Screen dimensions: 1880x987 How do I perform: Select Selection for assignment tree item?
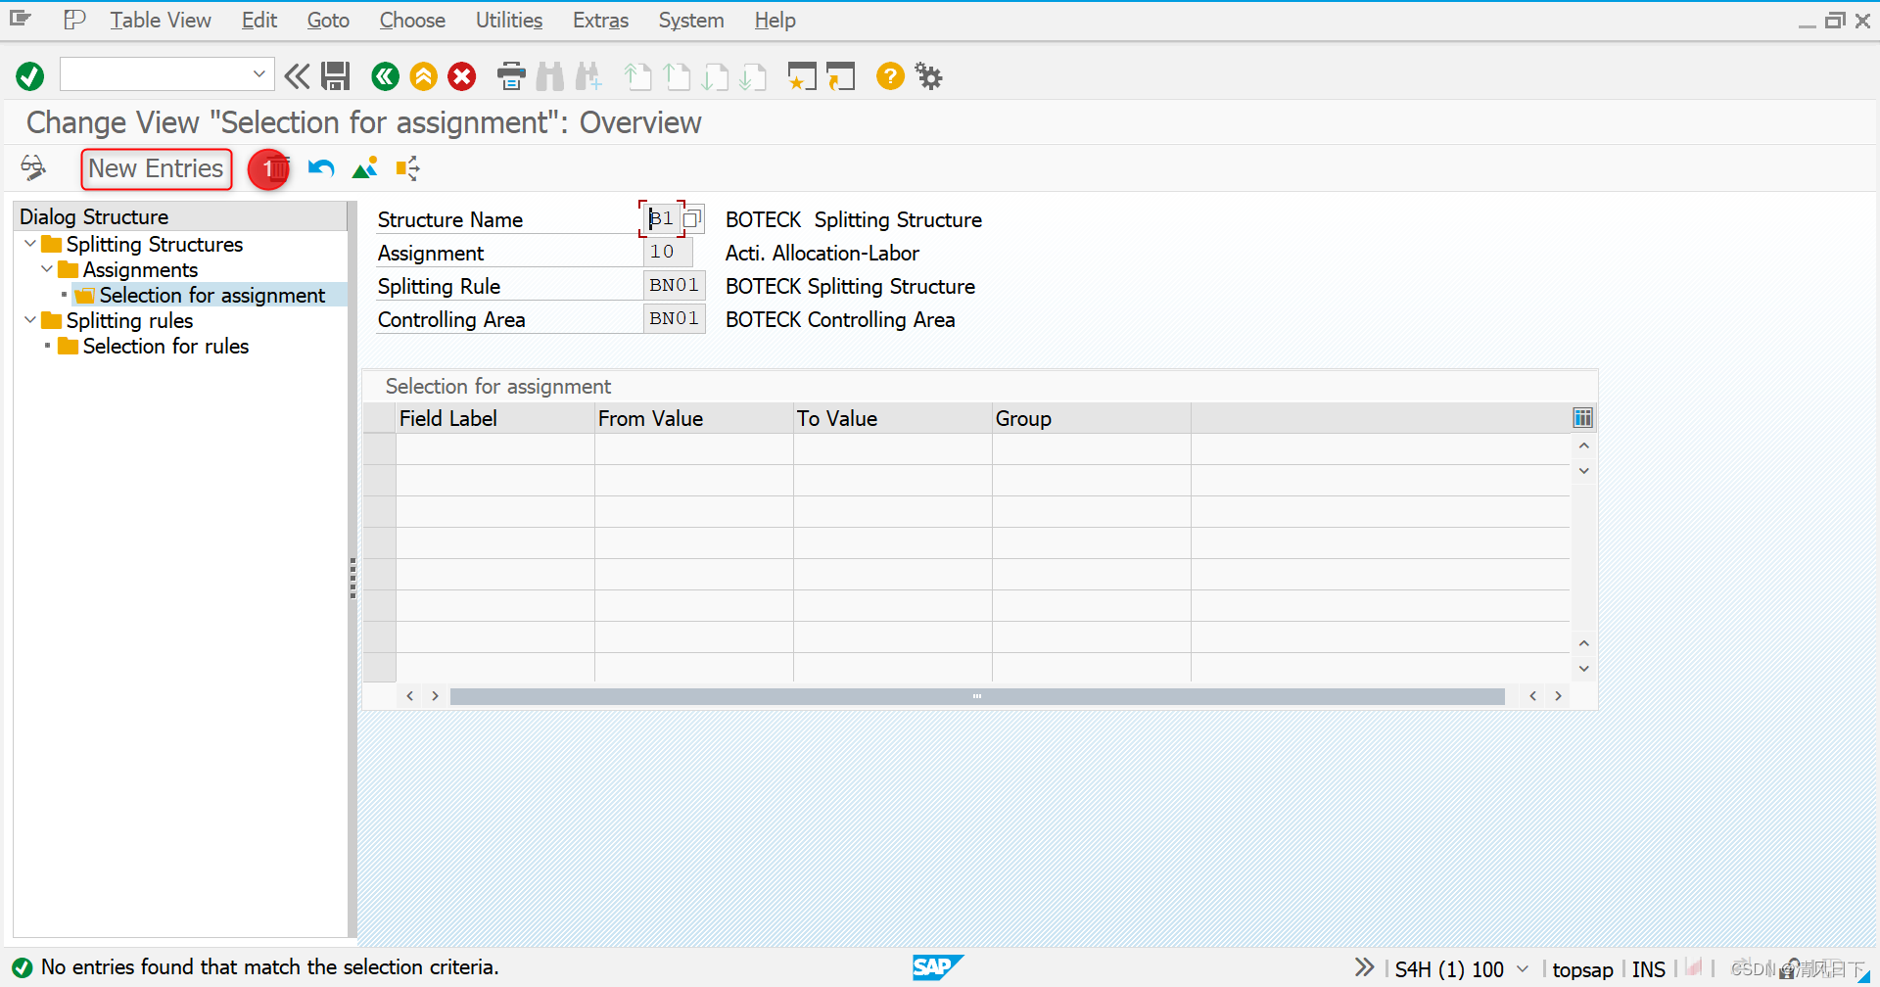tap(211, 295)
